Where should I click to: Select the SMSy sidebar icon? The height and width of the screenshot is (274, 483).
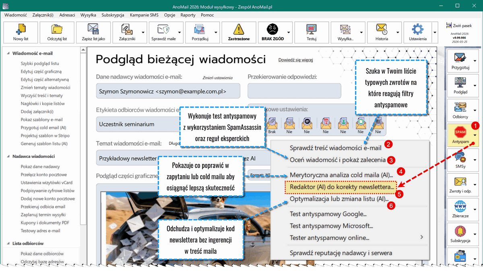[x=460, y=157]
